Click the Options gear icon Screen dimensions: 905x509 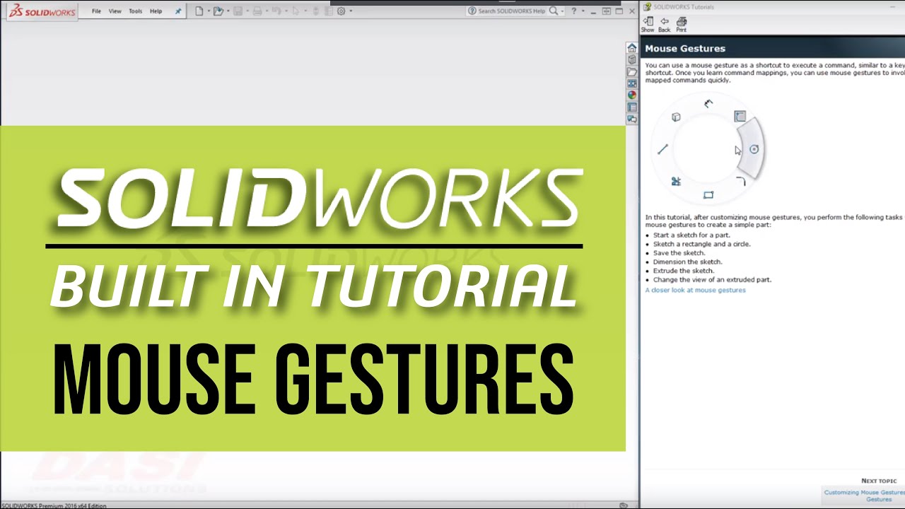(341, 11)
